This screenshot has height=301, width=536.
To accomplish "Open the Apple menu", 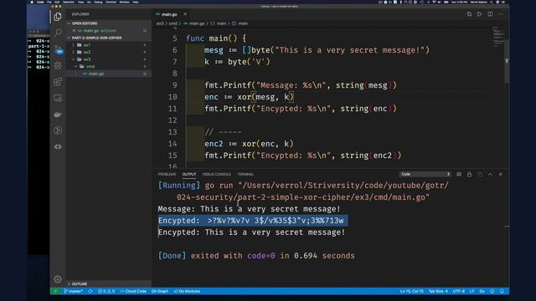I will click(32, 2).
